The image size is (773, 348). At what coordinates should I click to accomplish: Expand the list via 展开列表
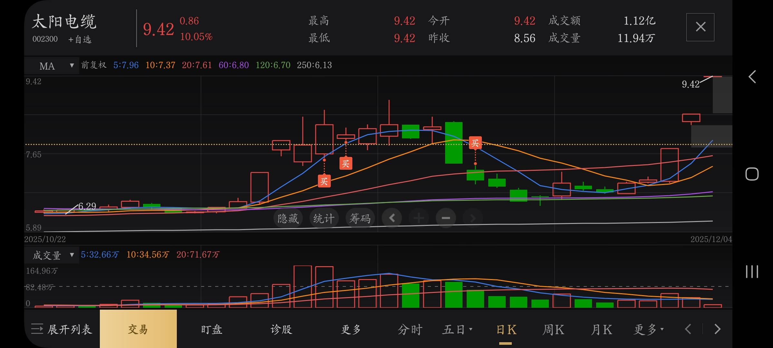coord(62,329)
